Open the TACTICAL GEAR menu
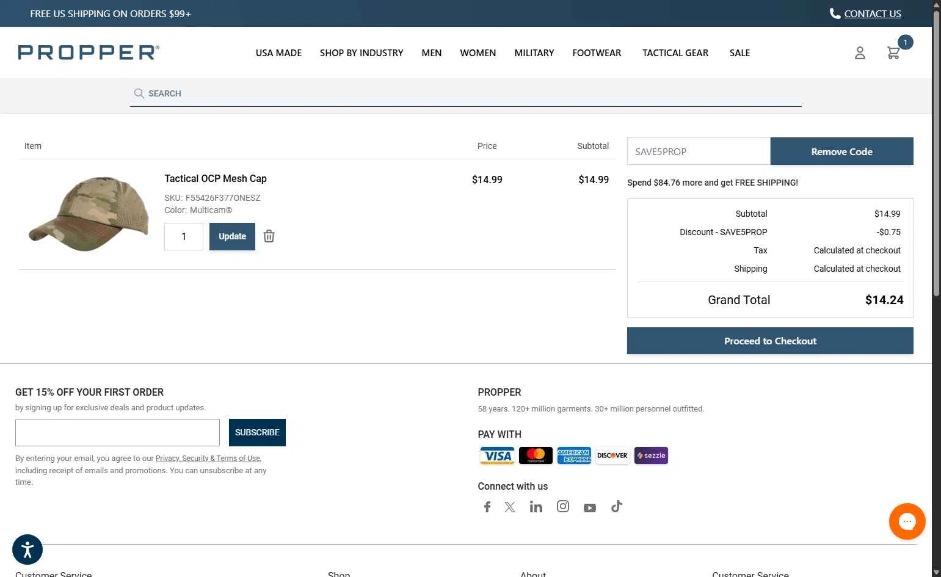 (675, 53)
